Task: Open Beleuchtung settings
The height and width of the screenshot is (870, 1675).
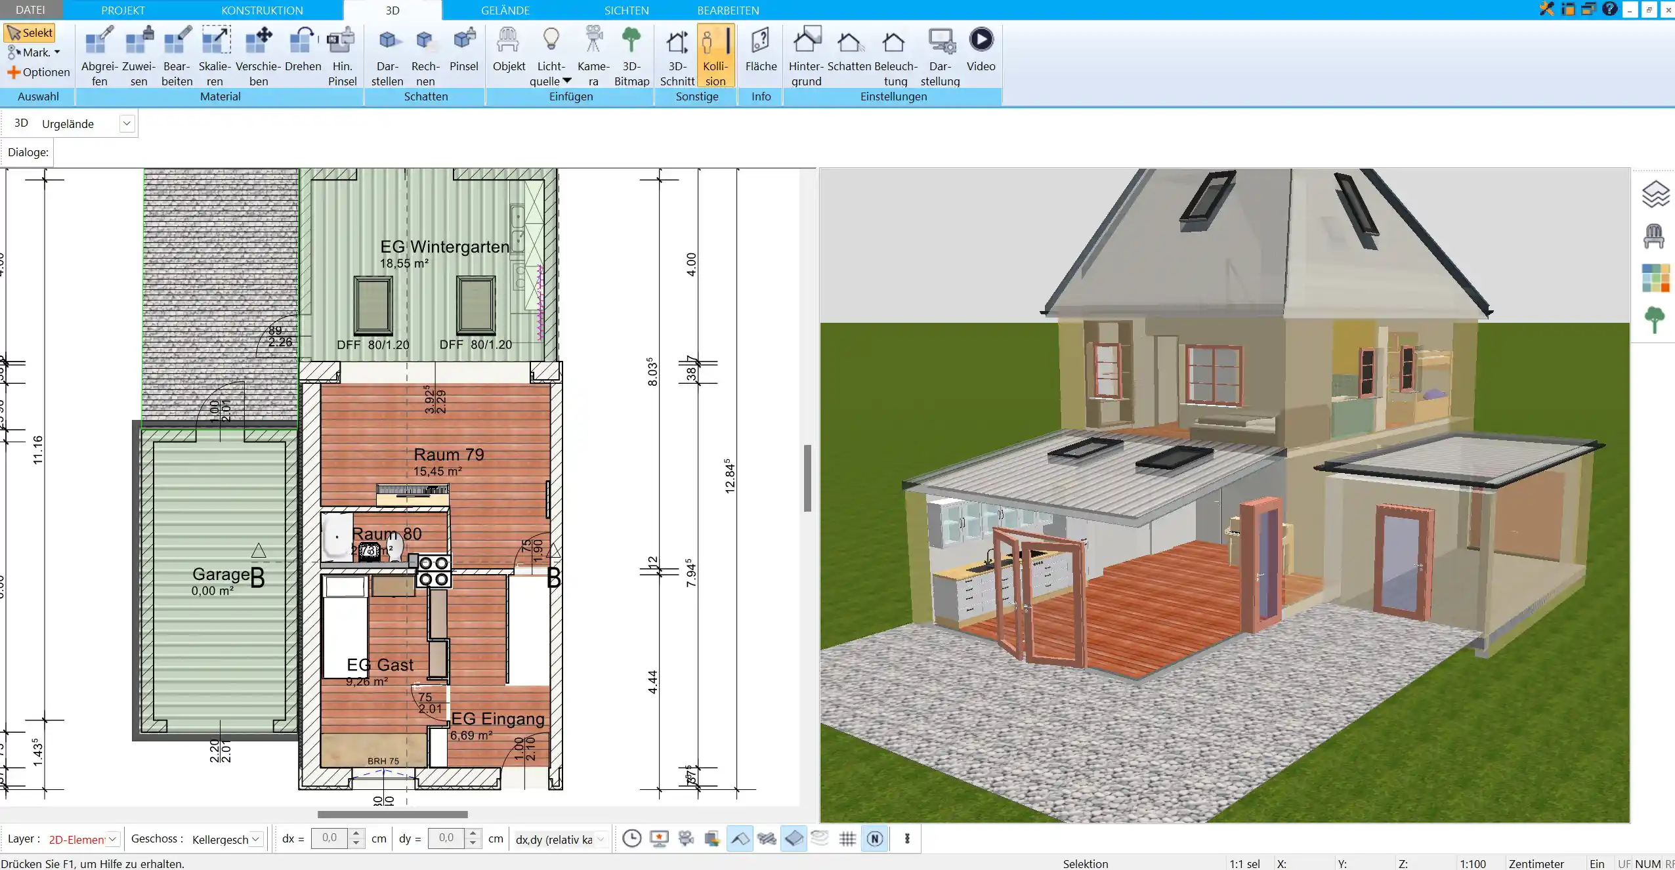Action: [895, 56]
